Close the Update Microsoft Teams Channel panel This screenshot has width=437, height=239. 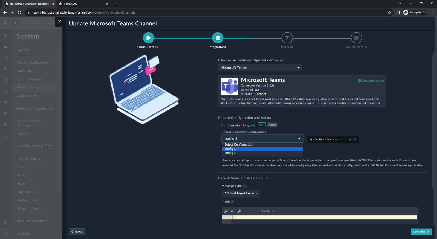pyautogui.click(x=60, y=21)
